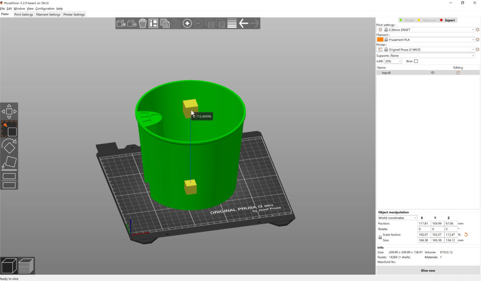481x281 pixels.
Task: Click the Split to parts icon
Action: coord(221,23)
